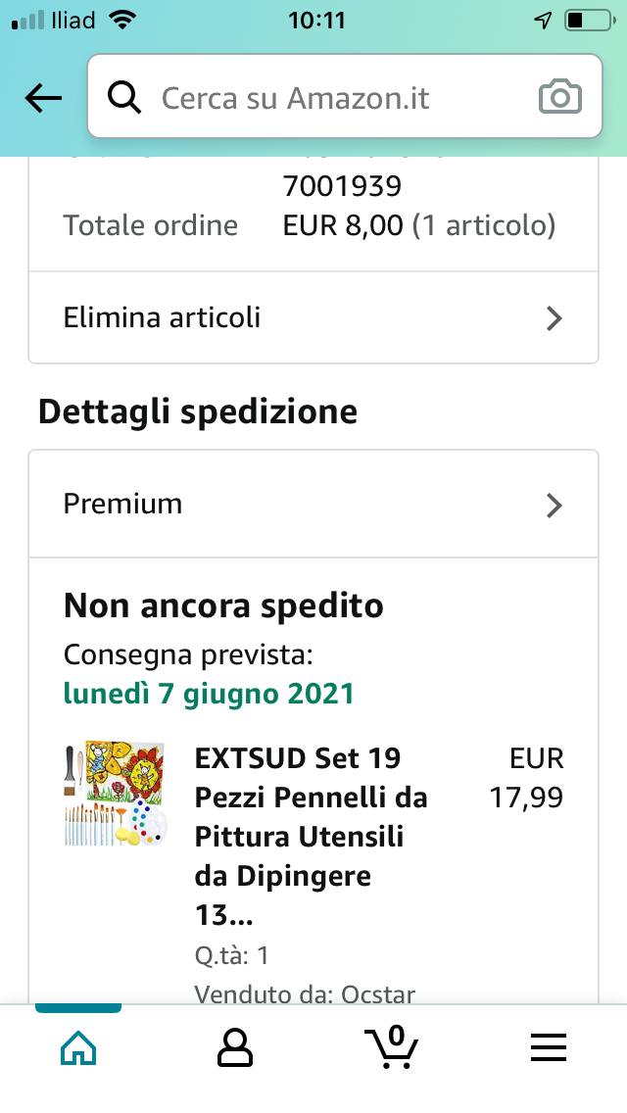This screenshot has height=1113, width=627.
Task: Tap Wi-Fi signal status icon
Action: coord(122,20)
